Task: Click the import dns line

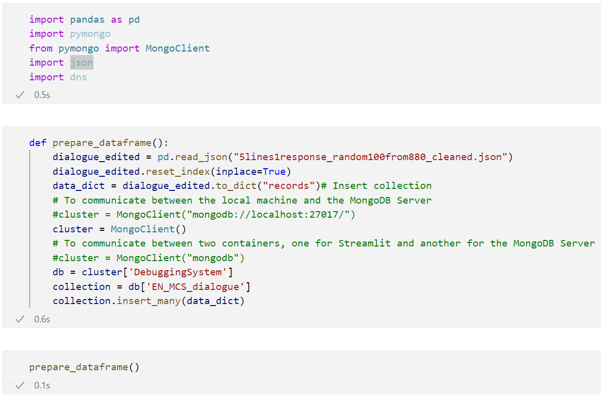Action: [x=58, y=77]
